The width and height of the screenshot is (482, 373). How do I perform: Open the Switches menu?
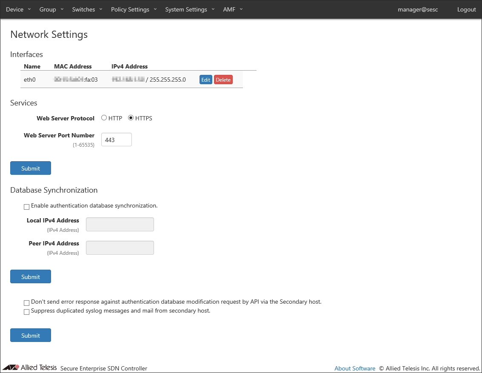point(87,9)
